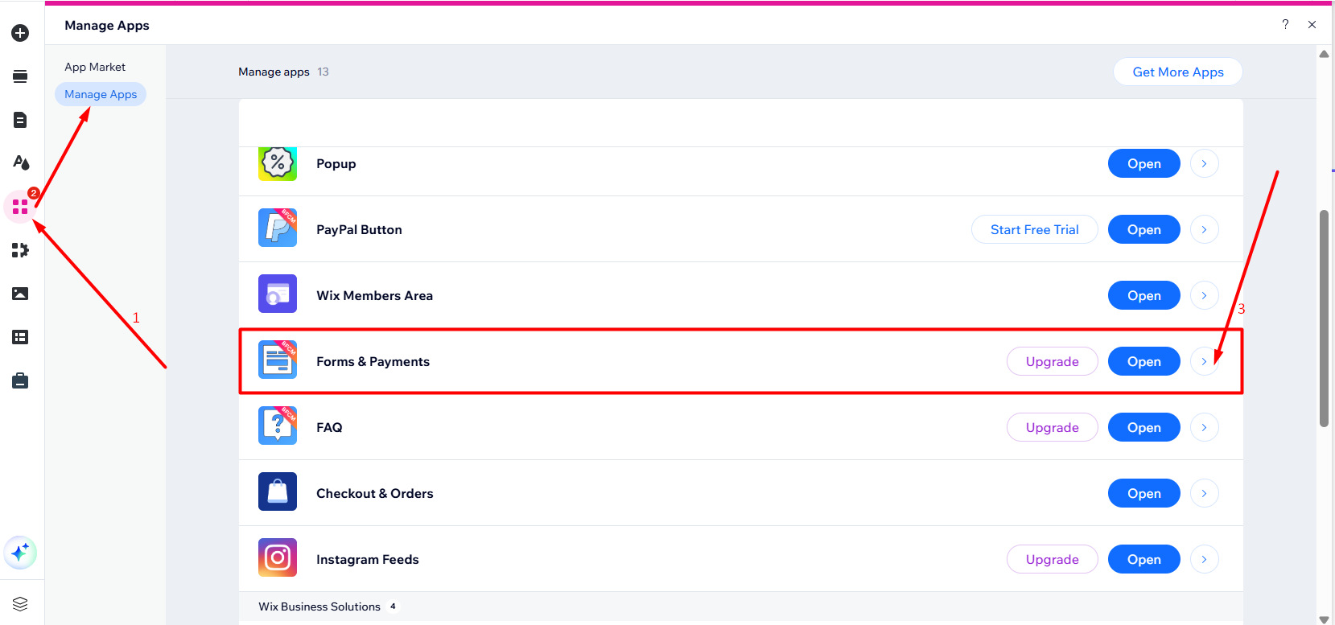
Task: Open the CMS table icon in sidebar
Action: (20, 337)
